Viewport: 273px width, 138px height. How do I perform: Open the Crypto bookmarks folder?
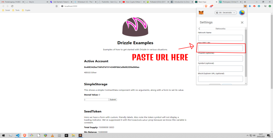(26, 10)
